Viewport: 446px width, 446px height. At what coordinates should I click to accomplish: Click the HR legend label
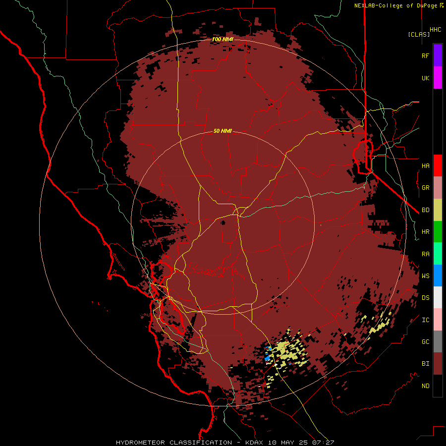click(x=425, y=232)
